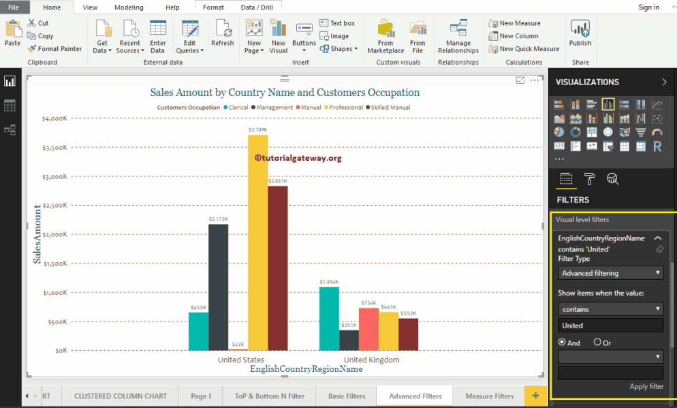
Task: Click the yellow Professional bar for United States
Action: pyautogui.click(x=257, y=242)
